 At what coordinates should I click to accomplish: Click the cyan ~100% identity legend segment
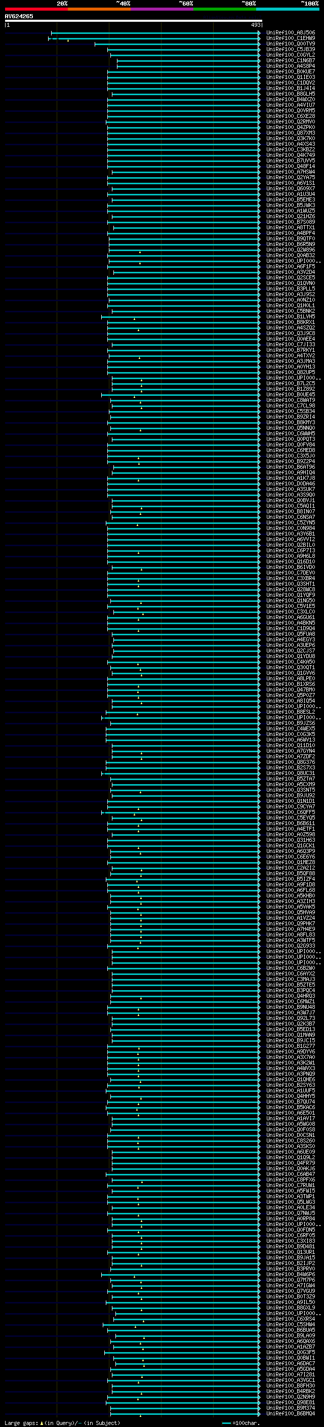288,9
